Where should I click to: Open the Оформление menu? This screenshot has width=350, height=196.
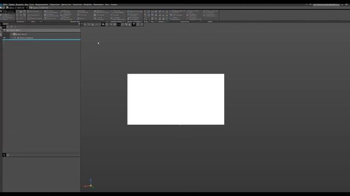tap(55, 4)
